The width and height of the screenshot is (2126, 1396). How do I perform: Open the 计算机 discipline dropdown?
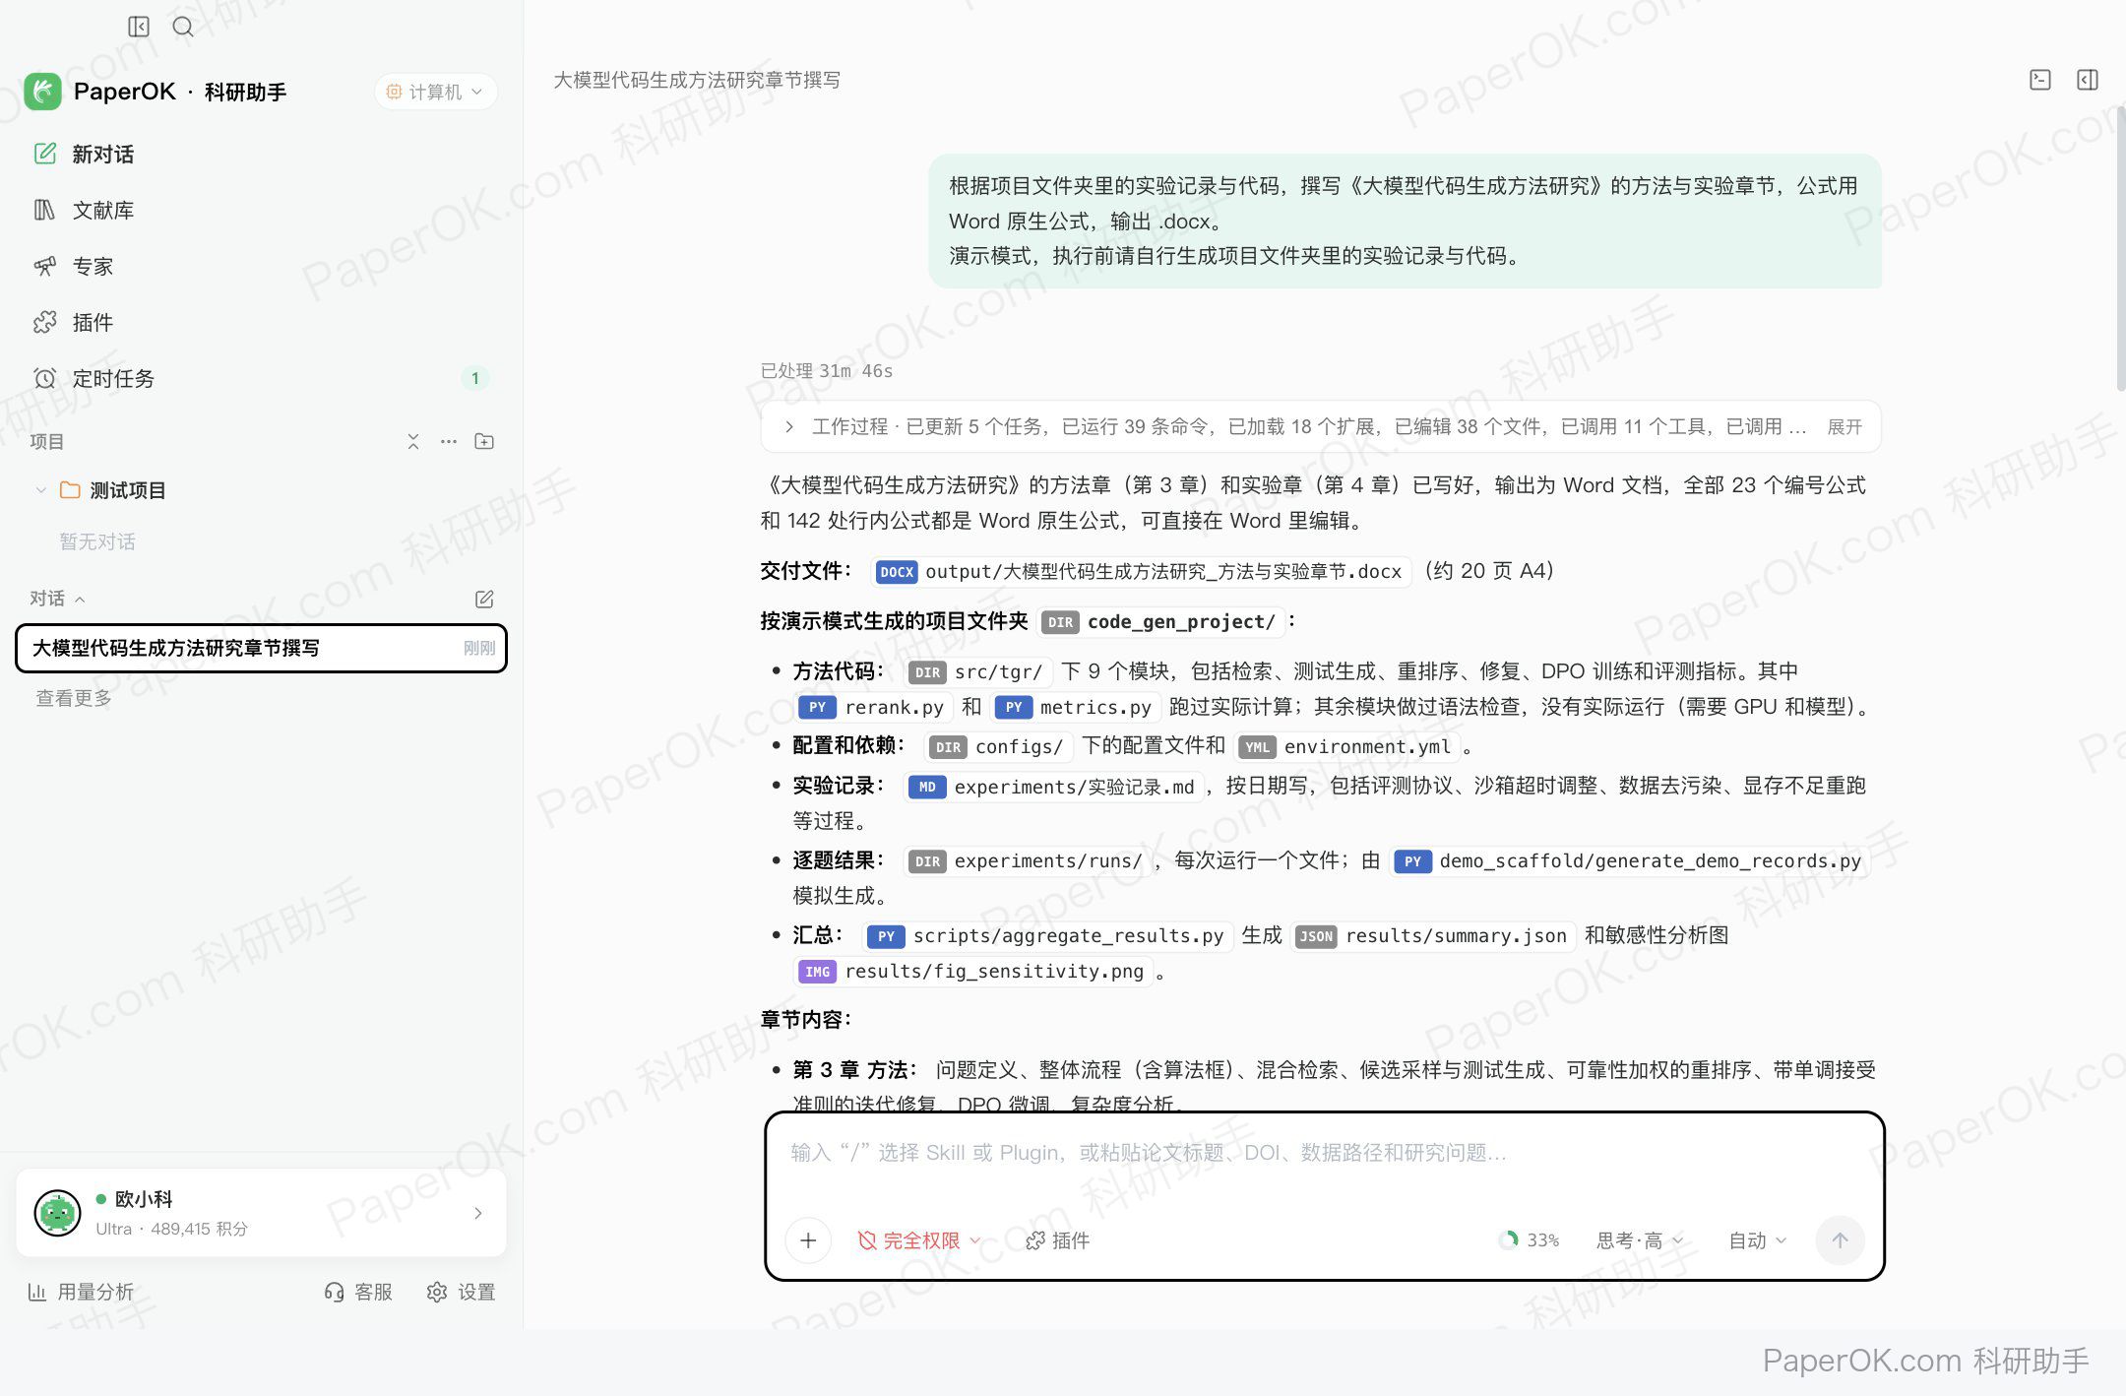coord(435,92)
